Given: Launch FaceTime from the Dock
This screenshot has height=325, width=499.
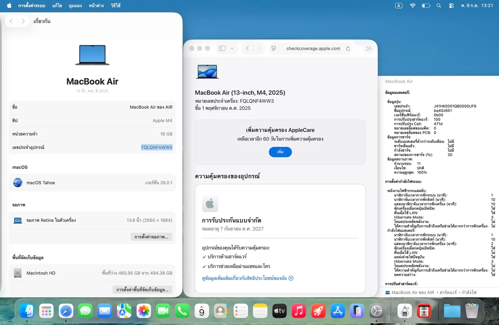Looking at the screenshot, I should tap(163, 311).
